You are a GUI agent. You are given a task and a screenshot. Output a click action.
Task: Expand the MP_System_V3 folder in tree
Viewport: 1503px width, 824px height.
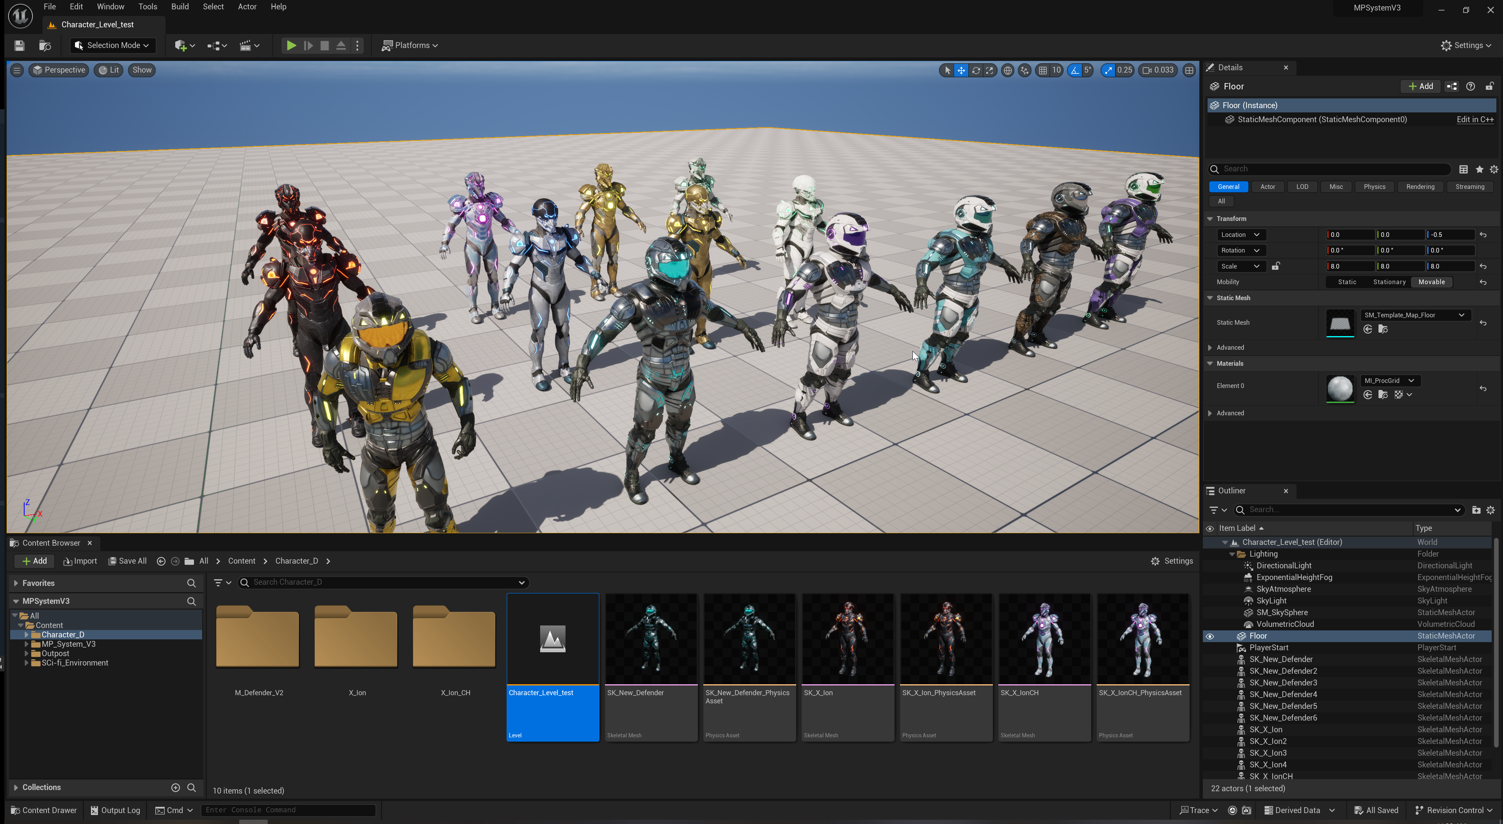tap(26, 644)
